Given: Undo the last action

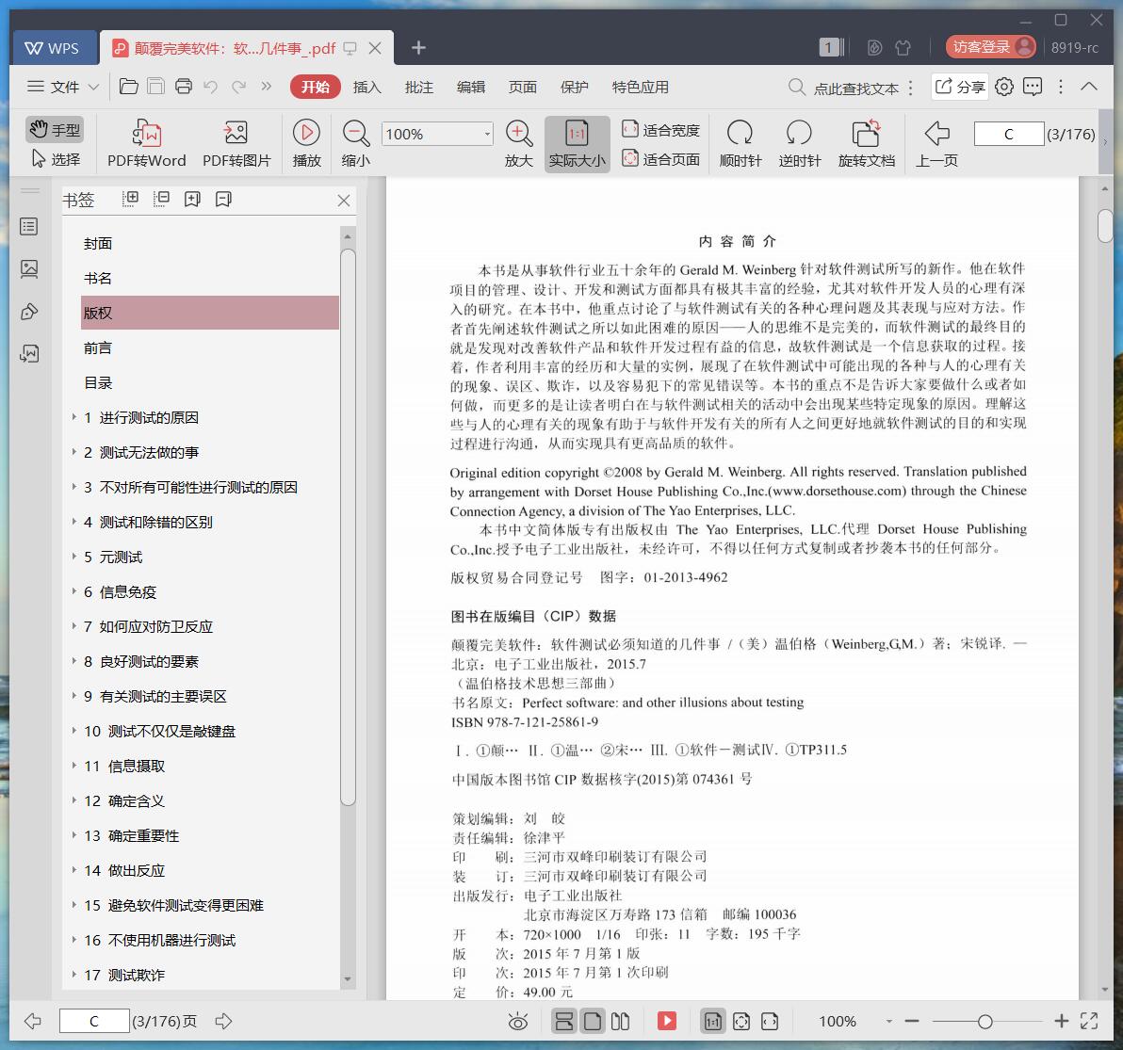Looking at the screenshot, I should click(211, 87).
